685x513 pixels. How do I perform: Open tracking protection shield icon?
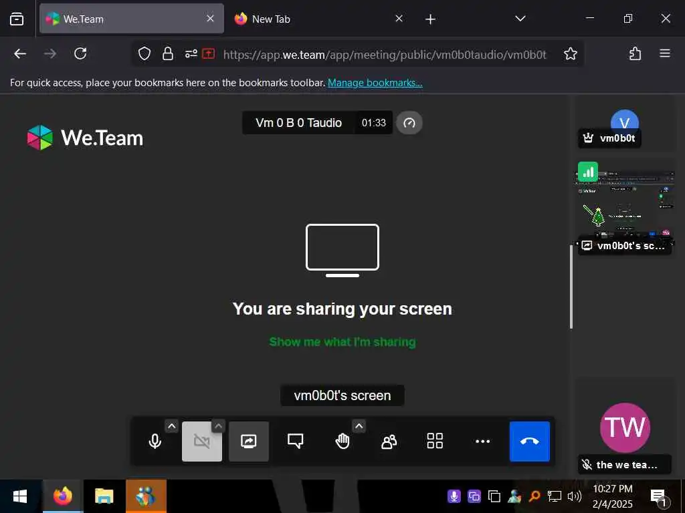(144, 53)
